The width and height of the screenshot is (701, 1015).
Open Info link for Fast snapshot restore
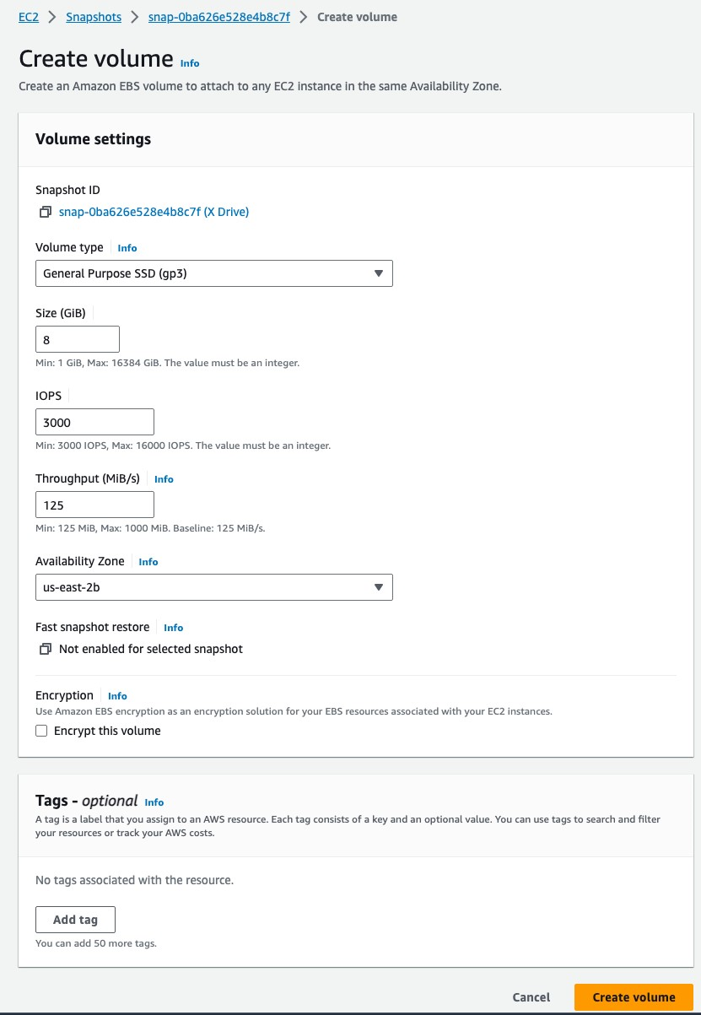[173, 628]
